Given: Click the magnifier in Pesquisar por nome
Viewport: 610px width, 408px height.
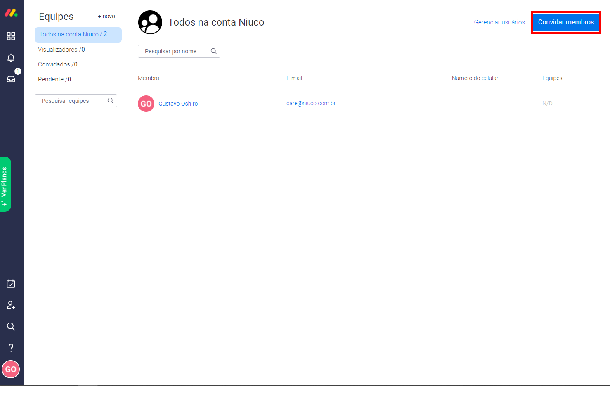Looking at the screenshot, I should coord(214,51).
